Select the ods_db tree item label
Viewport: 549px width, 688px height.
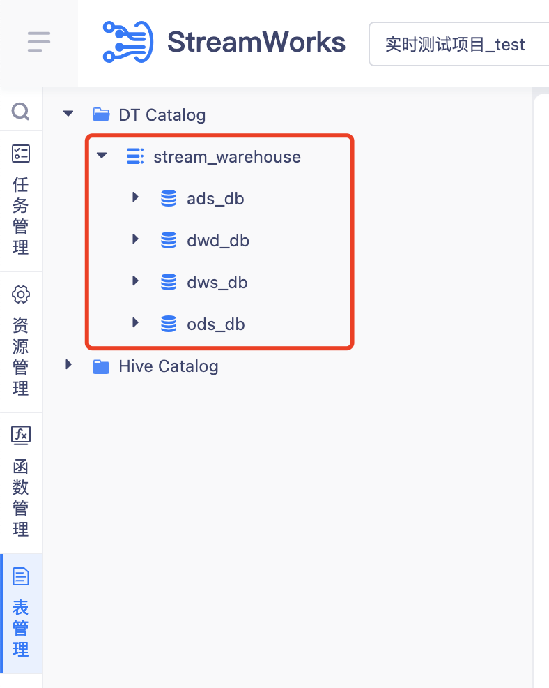[x=216, y=324]
